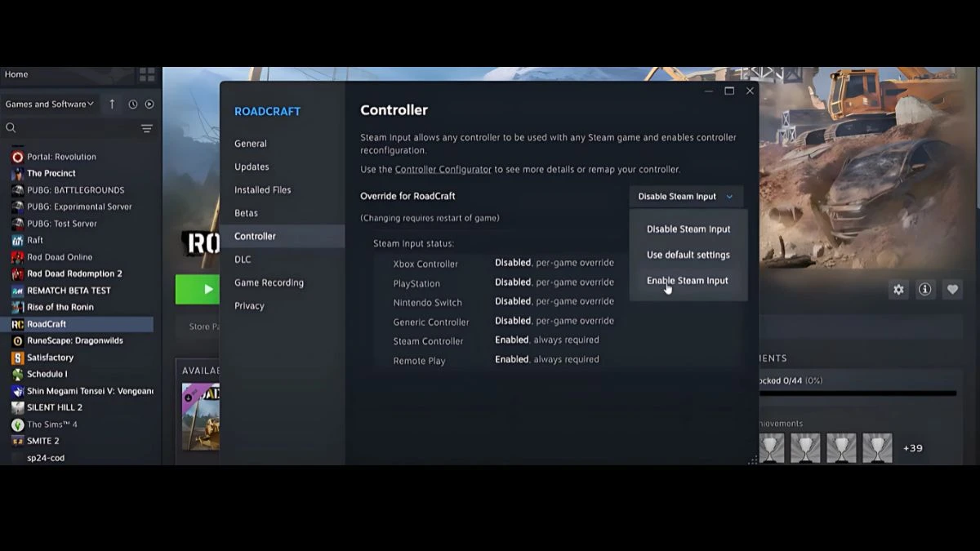Choose Use default settings option
980x551 pixels.
[x=688, y=255]
